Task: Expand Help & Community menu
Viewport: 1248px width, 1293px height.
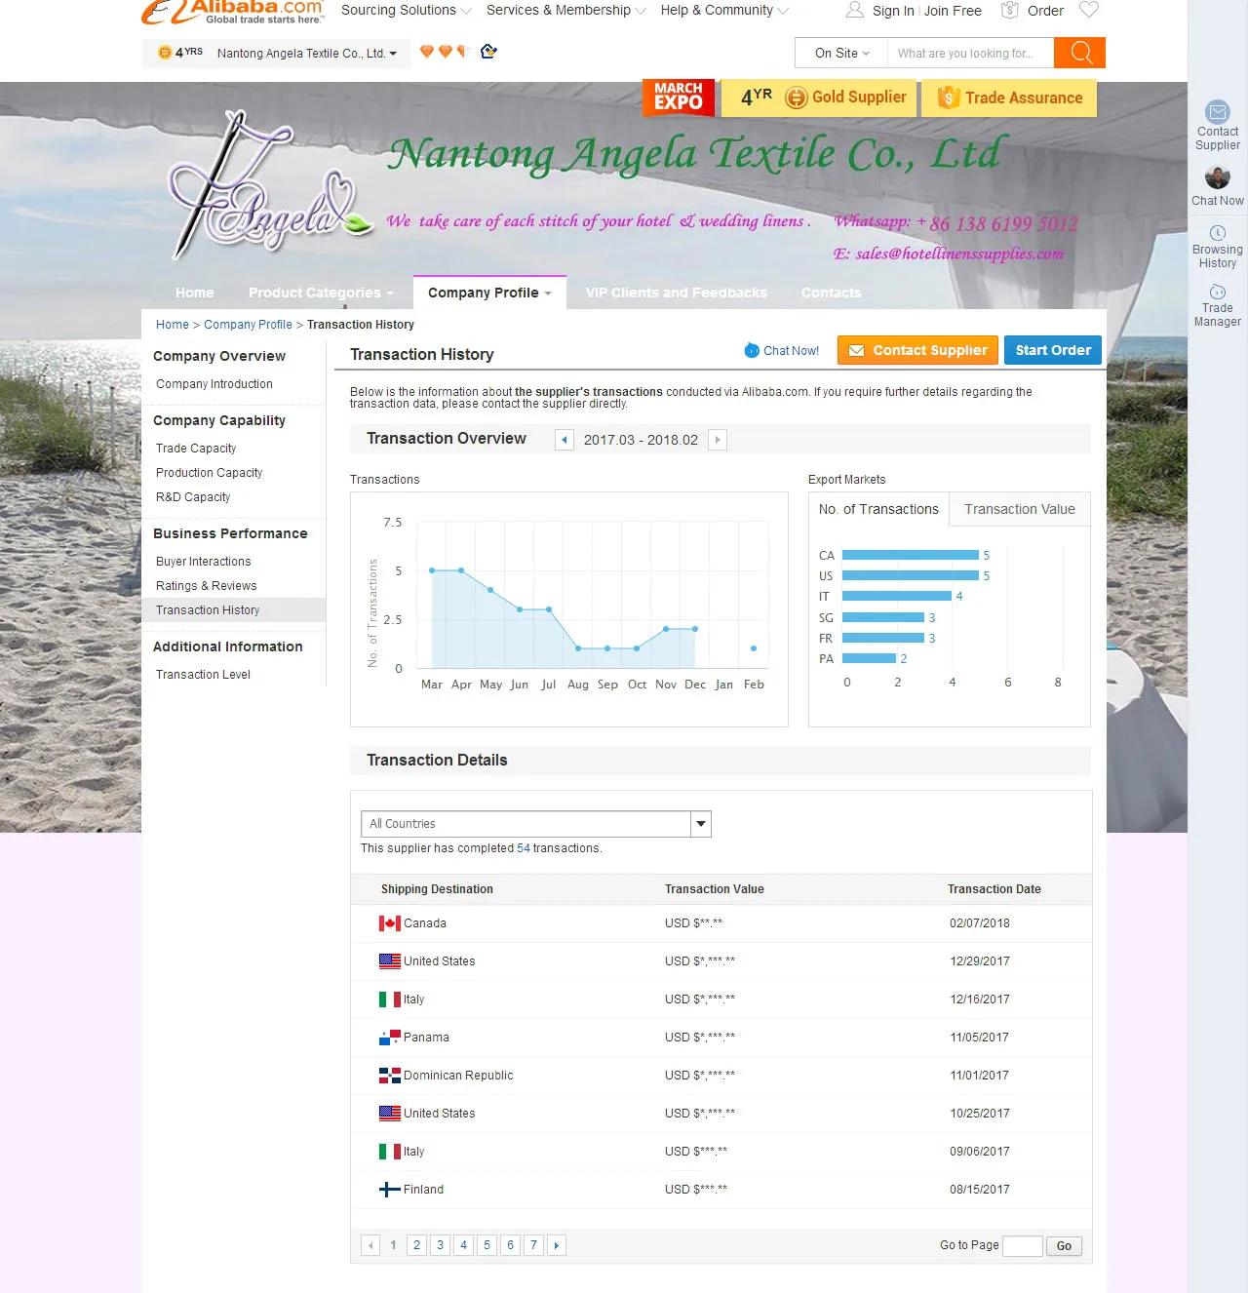Action: click(x=724, y=10)
